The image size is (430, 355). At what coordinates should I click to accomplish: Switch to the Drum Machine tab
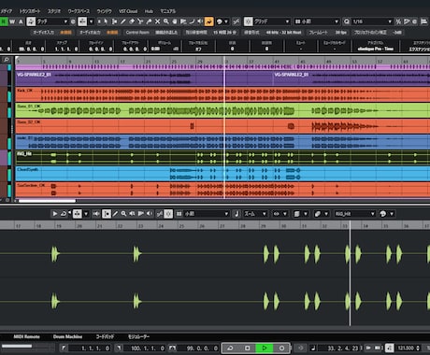click(67, 336)
